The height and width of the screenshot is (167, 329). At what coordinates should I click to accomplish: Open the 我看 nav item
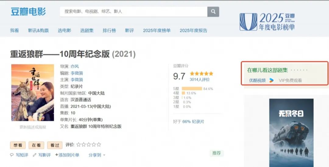point(15,30)
